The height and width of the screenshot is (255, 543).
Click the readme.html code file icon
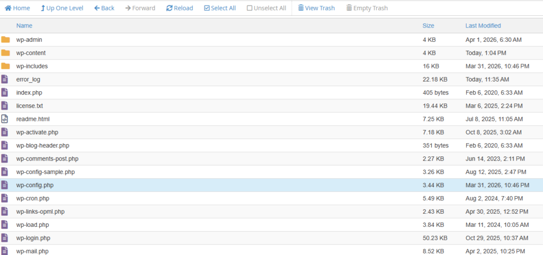4,119
